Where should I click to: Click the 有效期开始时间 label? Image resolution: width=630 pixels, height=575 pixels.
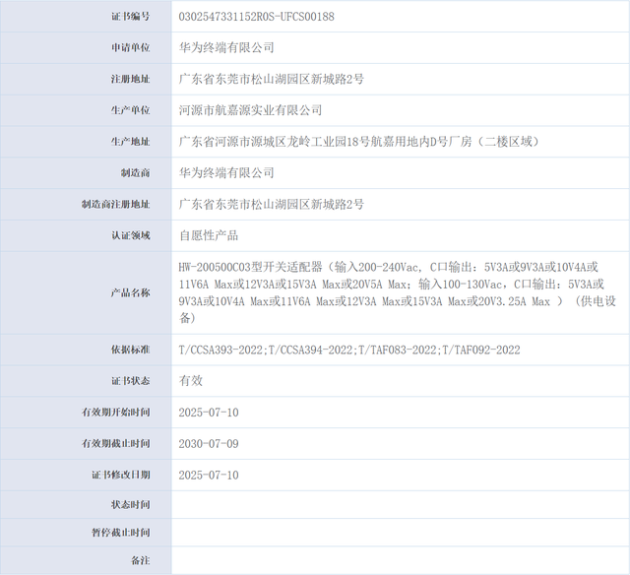click(116, 413)
